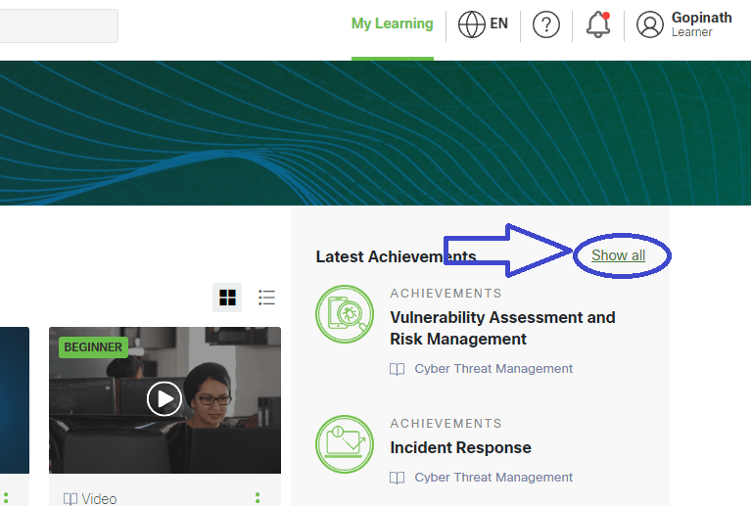This screenshot has width=751, height=506.
Task: Switch to grid view
Action: click(x=227, y=298)
